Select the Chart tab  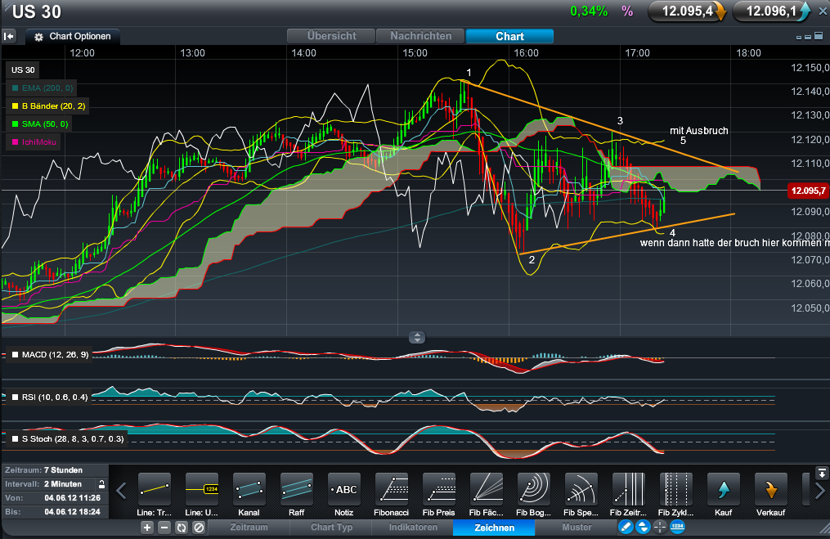click(509, 36)
